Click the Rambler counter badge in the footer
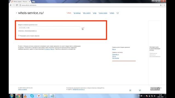The width and height of the screenshot is (175, 98). pyautogui.click(x=155, y=89)
